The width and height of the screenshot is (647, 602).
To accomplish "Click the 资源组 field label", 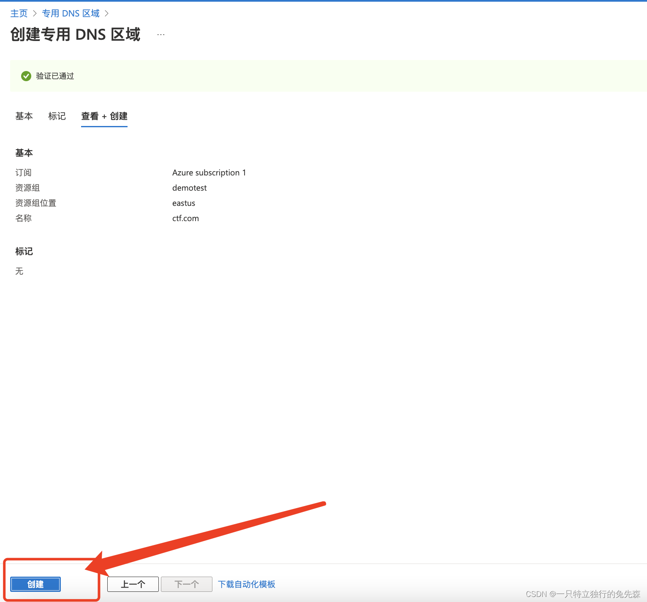I will (27, 188).
